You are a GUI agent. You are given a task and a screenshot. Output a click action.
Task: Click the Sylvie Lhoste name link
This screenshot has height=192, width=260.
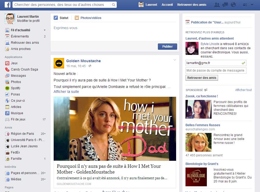(x=210, y=44)
